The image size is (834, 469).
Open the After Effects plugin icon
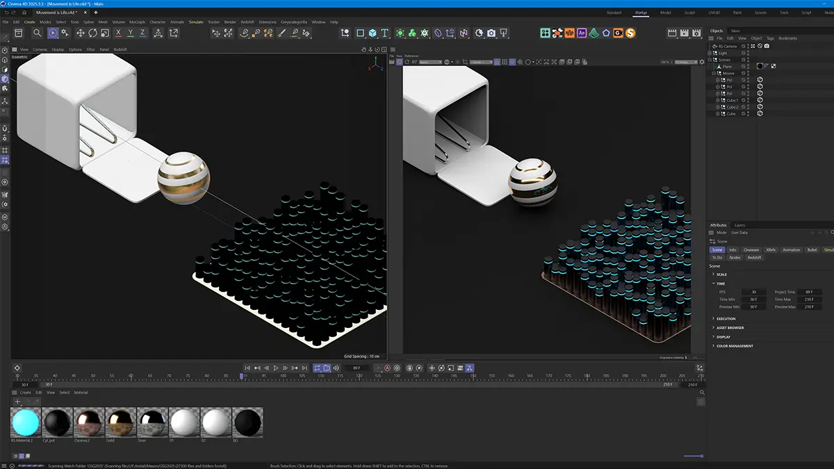[582, 33]
